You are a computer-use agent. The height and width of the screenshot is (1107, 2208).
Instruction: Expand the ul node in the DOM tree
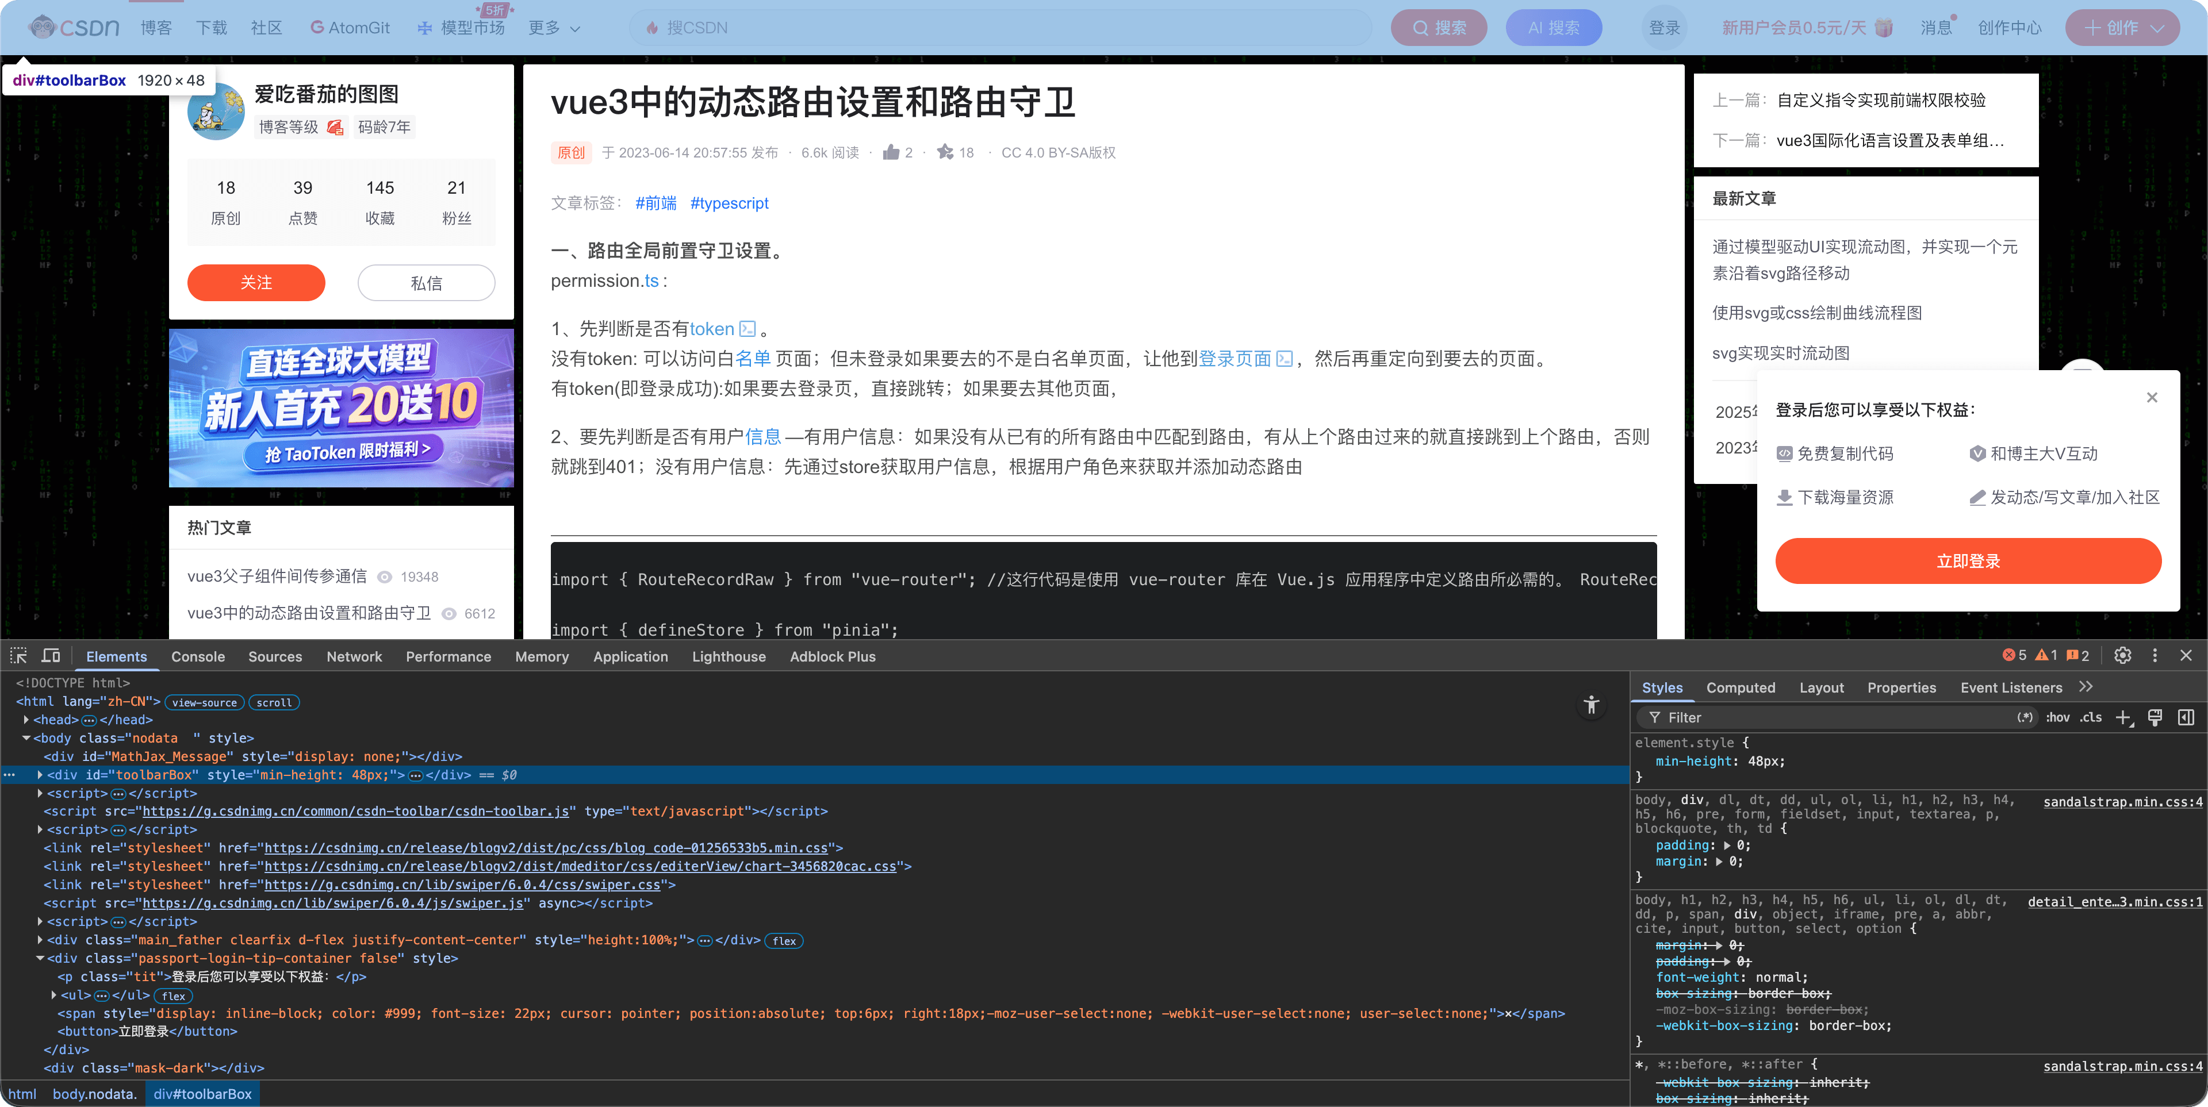[x=54, y=995]
